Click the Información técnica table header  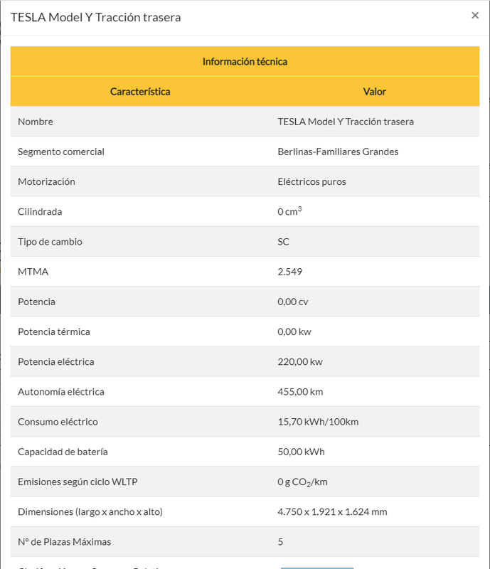click(245, 61)
